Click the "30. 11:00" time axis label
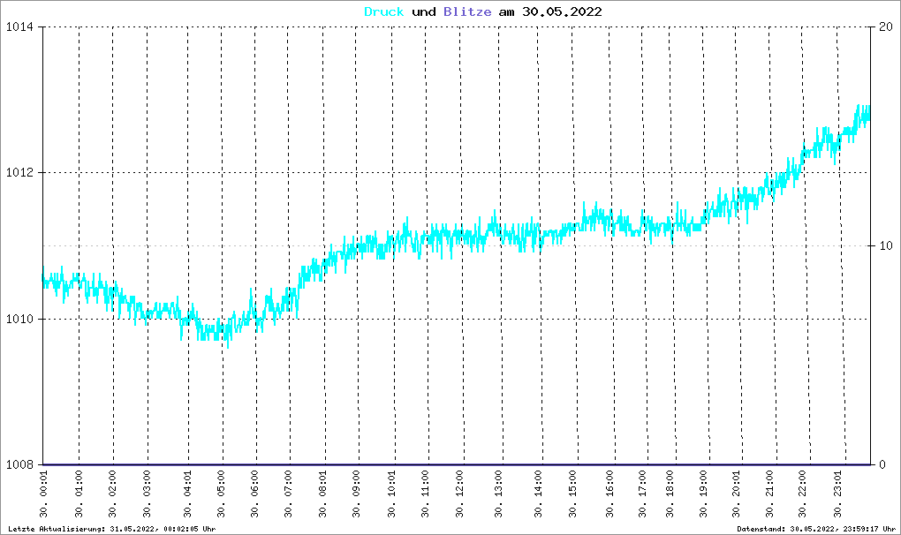This screenshot has width=901, height=535. 426,494
